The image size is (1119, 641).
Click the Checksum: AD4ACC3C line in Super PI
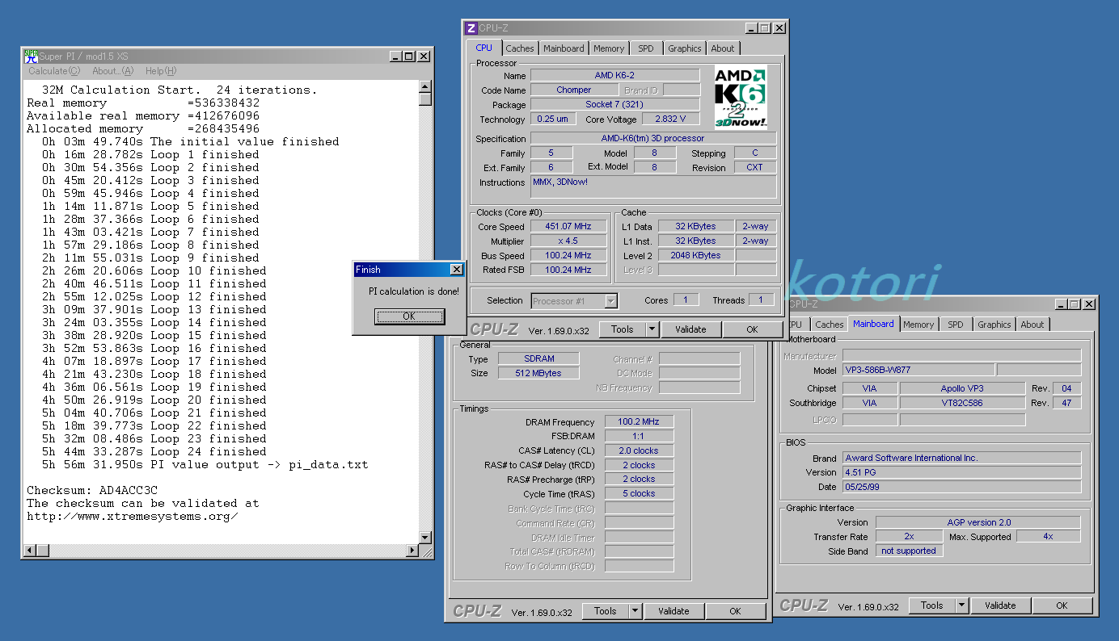point(92,490)
